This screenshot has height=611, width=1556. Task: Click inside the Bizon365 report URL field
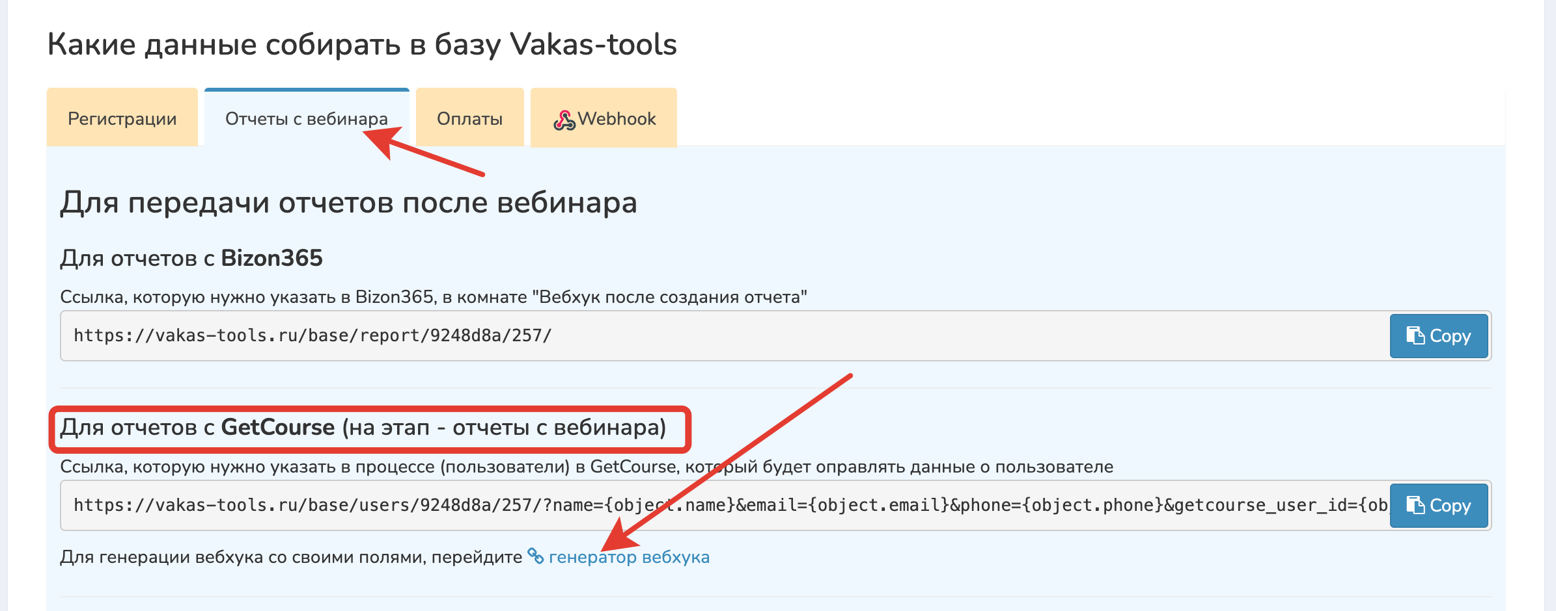coord(716,335)
